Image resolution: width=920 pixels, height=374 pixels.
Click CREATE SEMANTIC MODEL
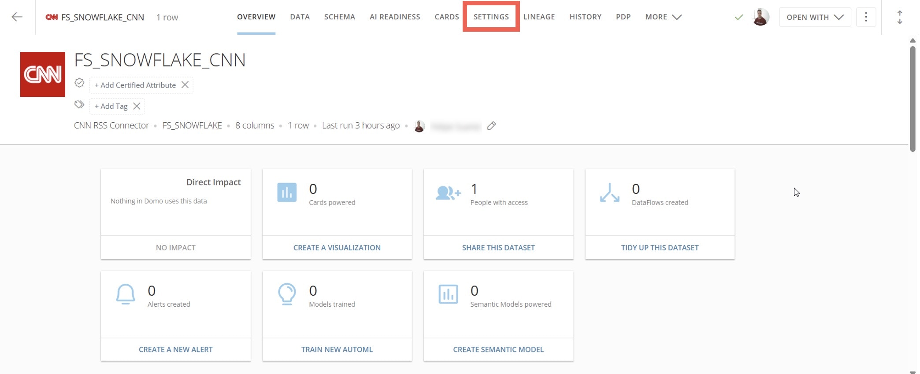tap(498, 349)
